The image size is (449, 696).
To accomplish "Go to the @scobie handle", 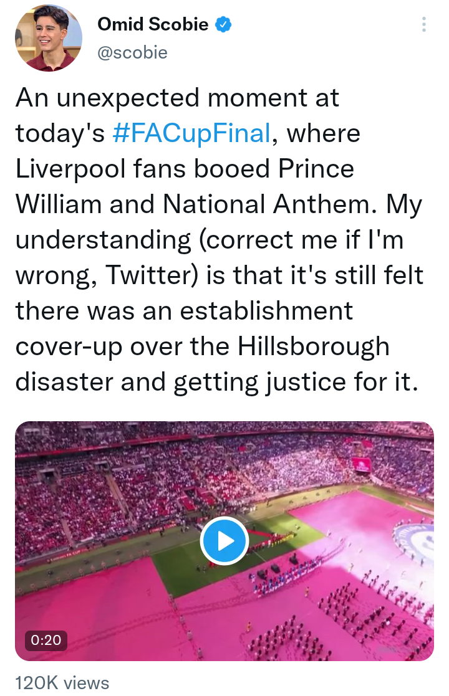I will pos(132,52).
